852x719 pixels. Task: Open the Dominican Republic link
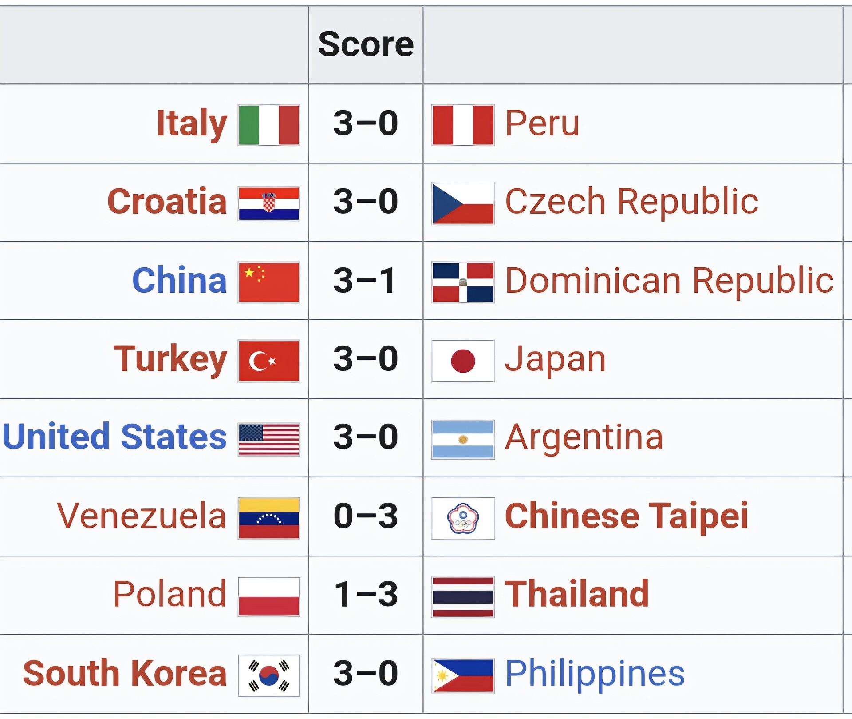(x=669, y=280)
